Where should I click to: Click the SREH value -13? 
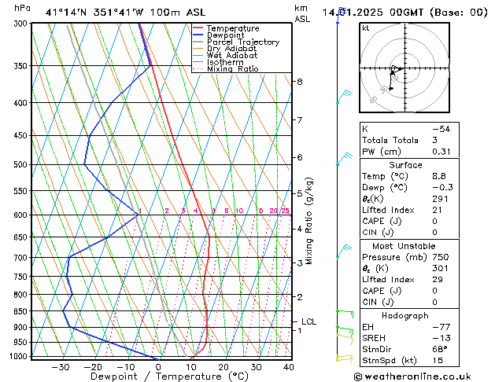(441, 338)
